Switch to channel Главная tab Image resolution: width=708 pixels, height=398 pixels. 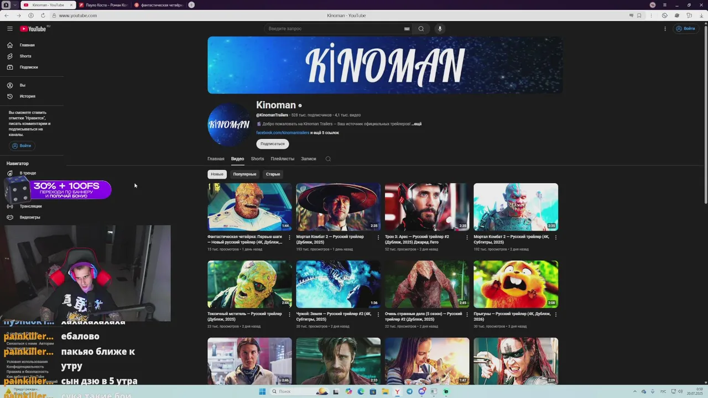pos(216,159)
